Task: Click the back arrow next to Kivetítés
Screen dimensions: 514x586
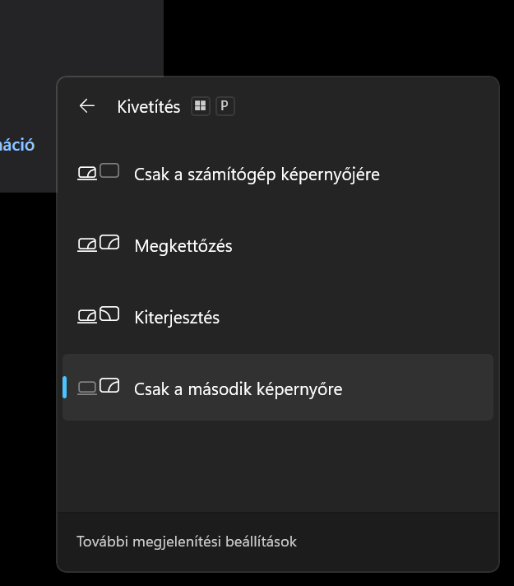Action: click(x=86, y=106)
